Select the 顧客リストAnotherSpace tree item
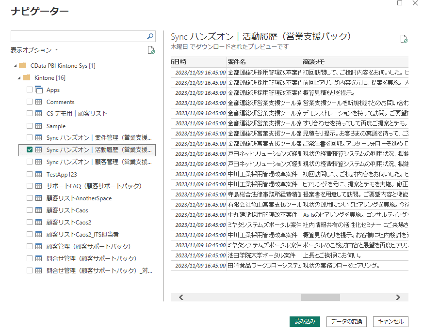Screen dimensions: 423x329 pos(79,198)
